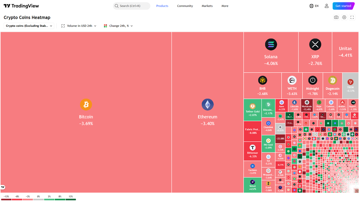Select the 3% green legend swatch
359x201 pixels.
[x=49, y=199]
